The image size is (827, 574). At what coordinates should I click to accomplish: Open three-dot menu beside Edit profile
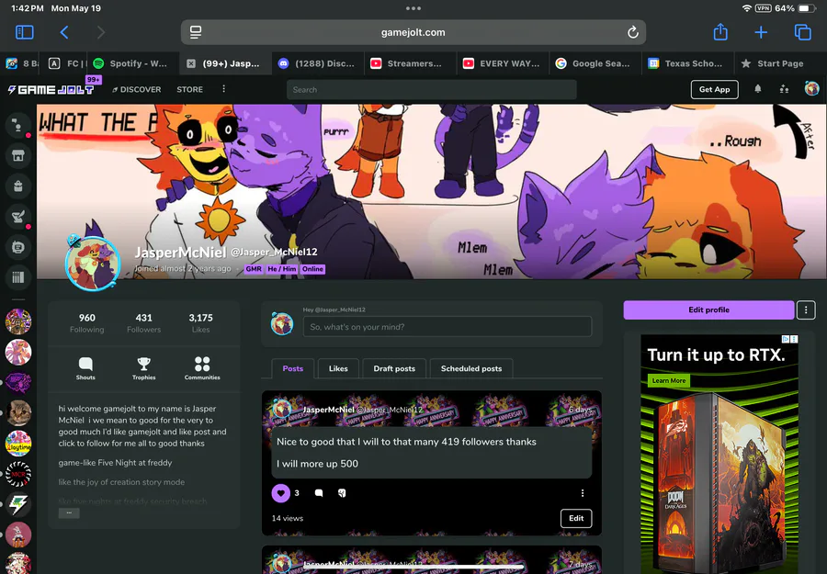[x=805, y=310]
